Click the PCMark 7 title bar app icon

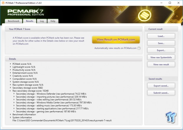coord(3,3)
